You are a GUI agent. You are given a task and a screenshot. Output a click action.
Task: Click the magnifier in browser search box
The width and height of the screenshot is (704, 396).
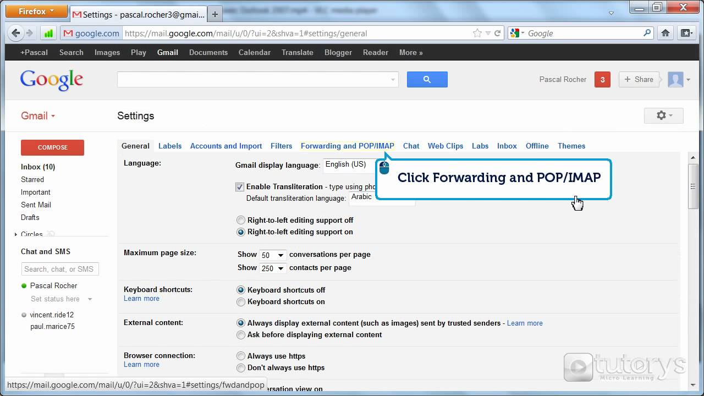[647, 33]
